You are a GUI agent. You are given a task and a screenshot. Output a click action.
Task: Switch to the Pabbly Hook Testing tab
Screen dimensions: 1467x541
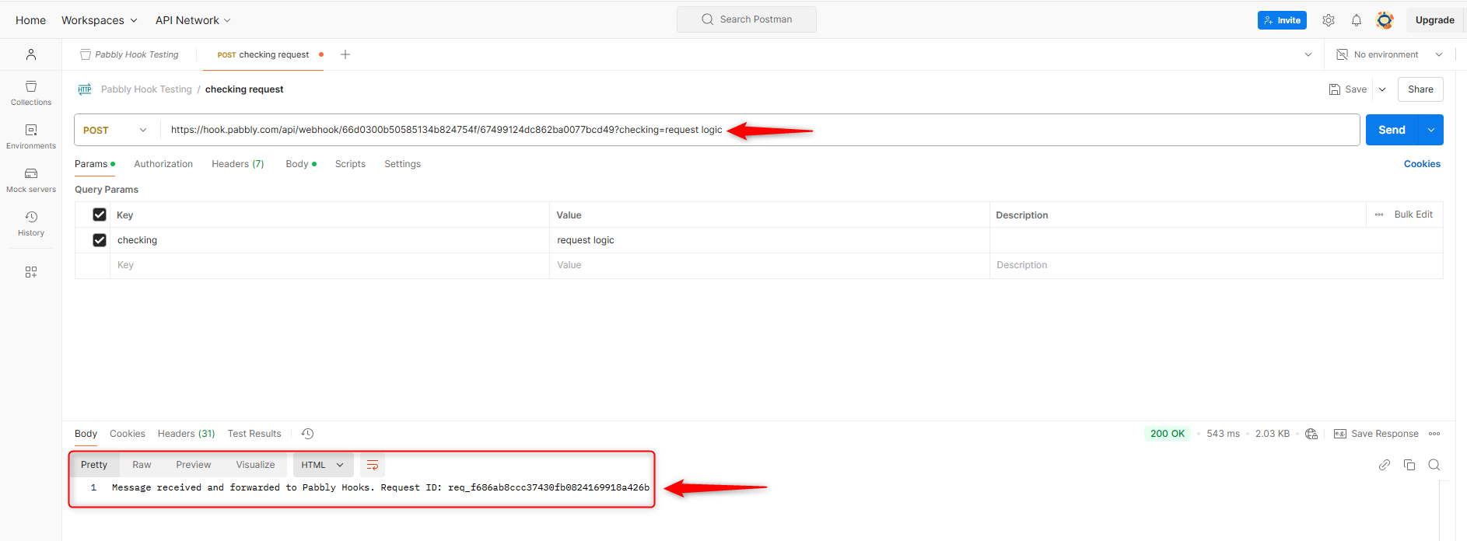click(x=129, y=54)
